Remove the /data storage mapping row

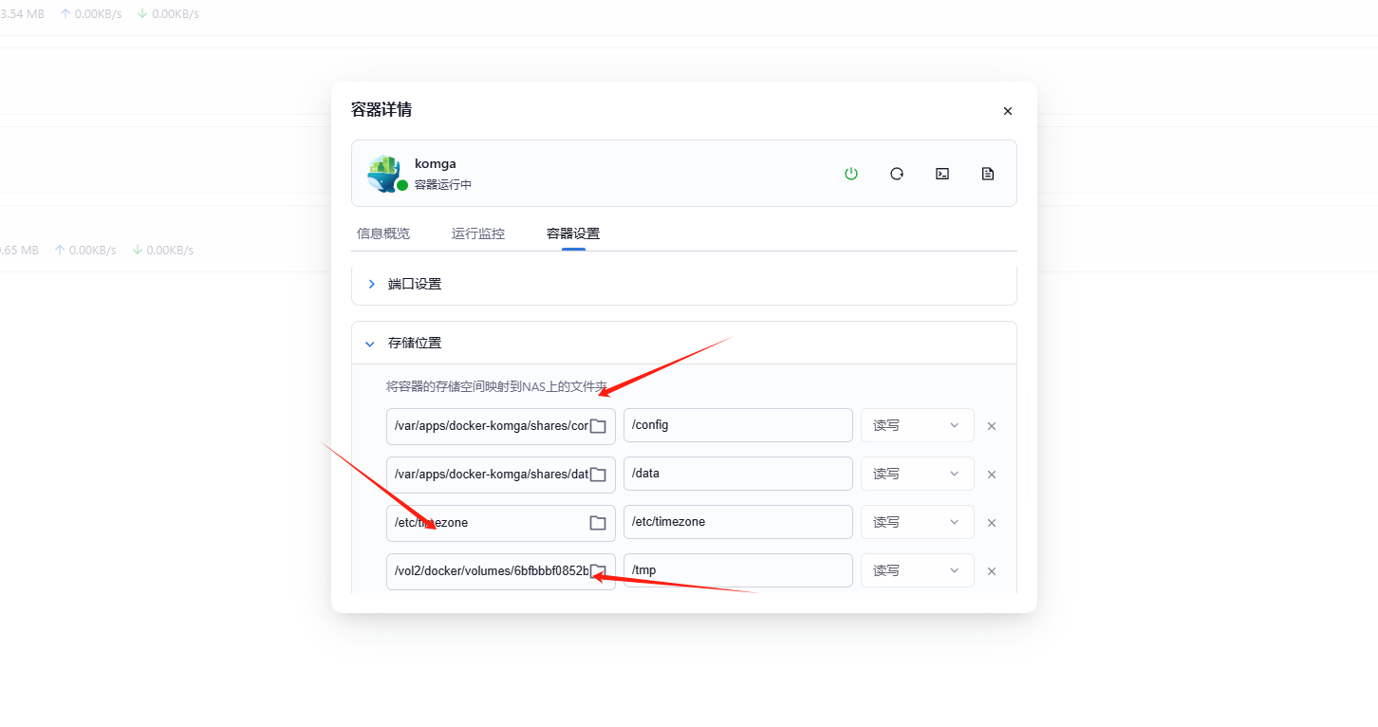click(992, 475)
